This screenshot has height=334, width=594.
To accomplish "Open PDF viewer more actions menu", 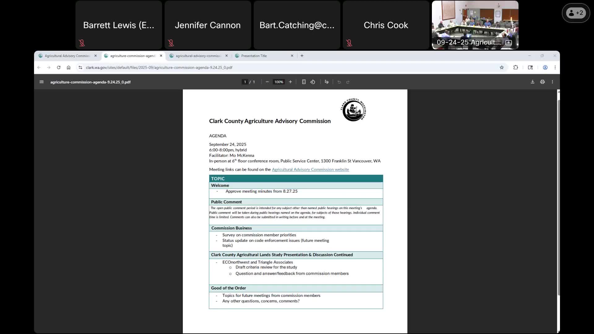I will coord(552,82).
